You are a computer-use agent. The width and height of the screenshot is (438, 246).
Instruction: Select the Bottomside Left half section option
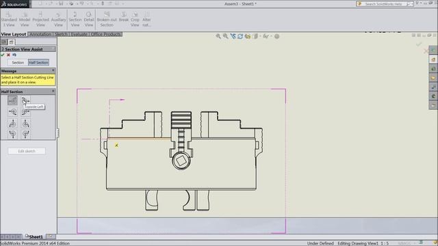pyautogui.click(x=25, y=112)
